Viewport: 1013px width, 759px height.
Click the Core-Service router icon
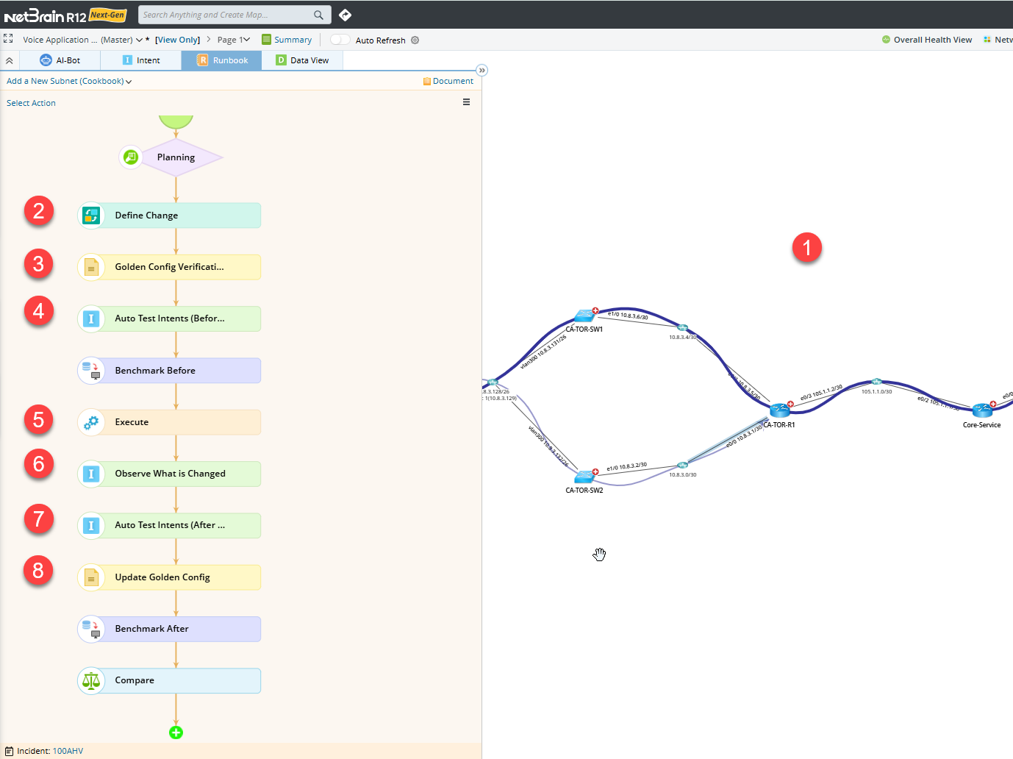(x=981, y=410)
